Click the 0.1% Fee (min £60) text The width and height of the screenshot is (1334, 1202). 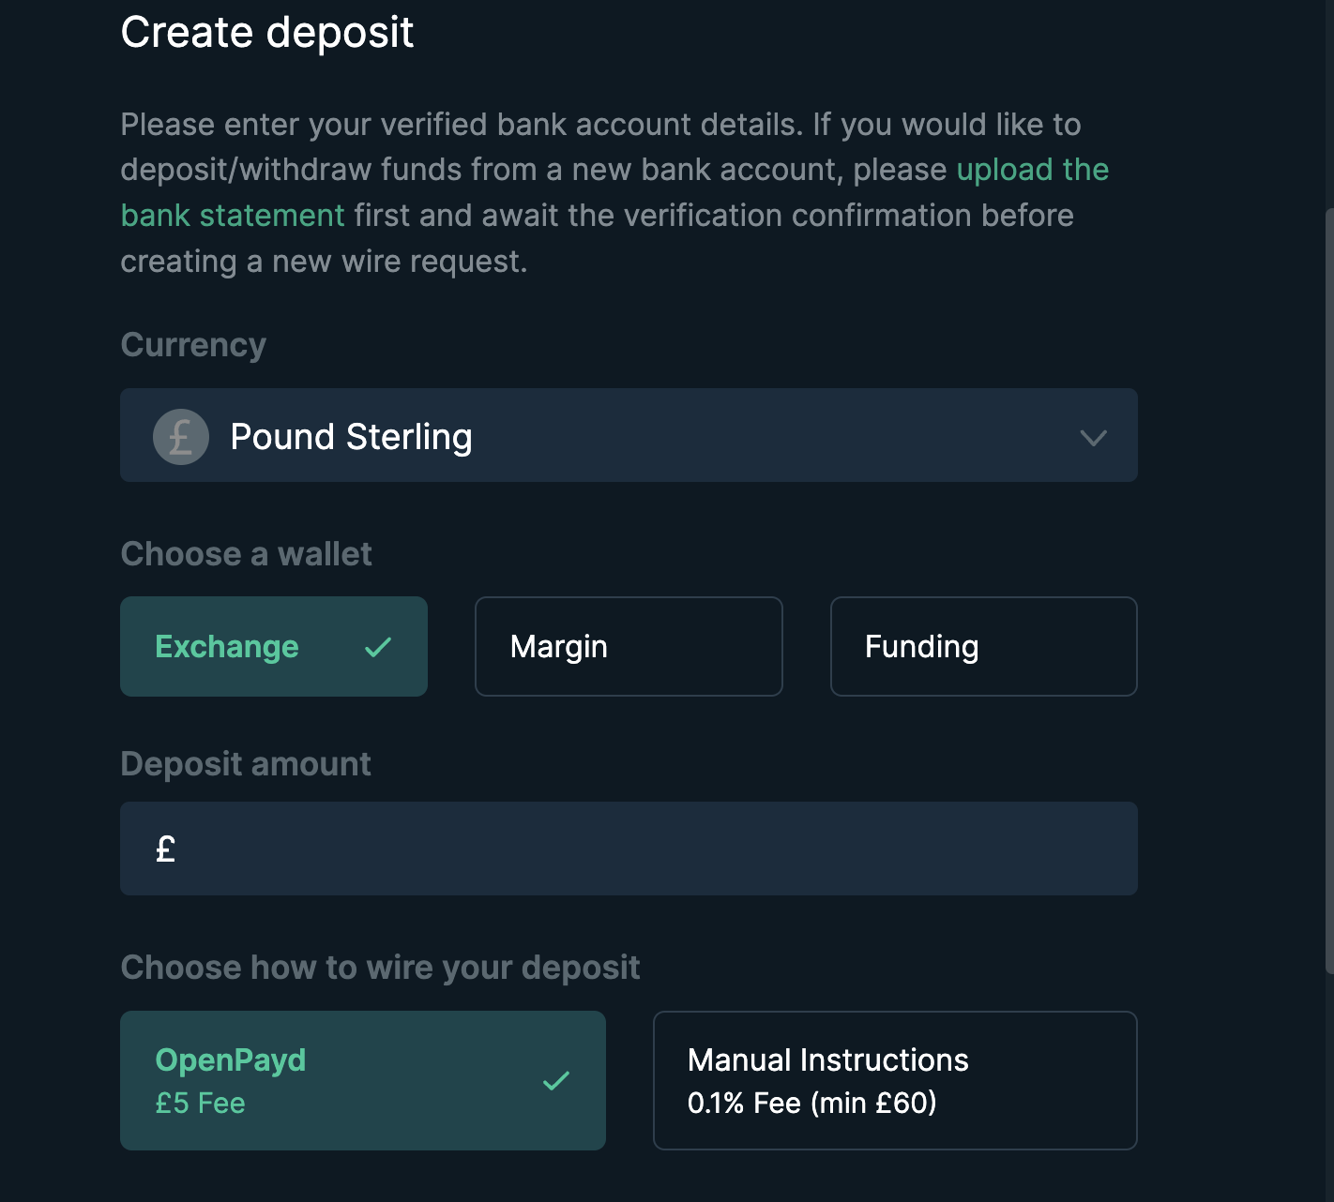812,1104
